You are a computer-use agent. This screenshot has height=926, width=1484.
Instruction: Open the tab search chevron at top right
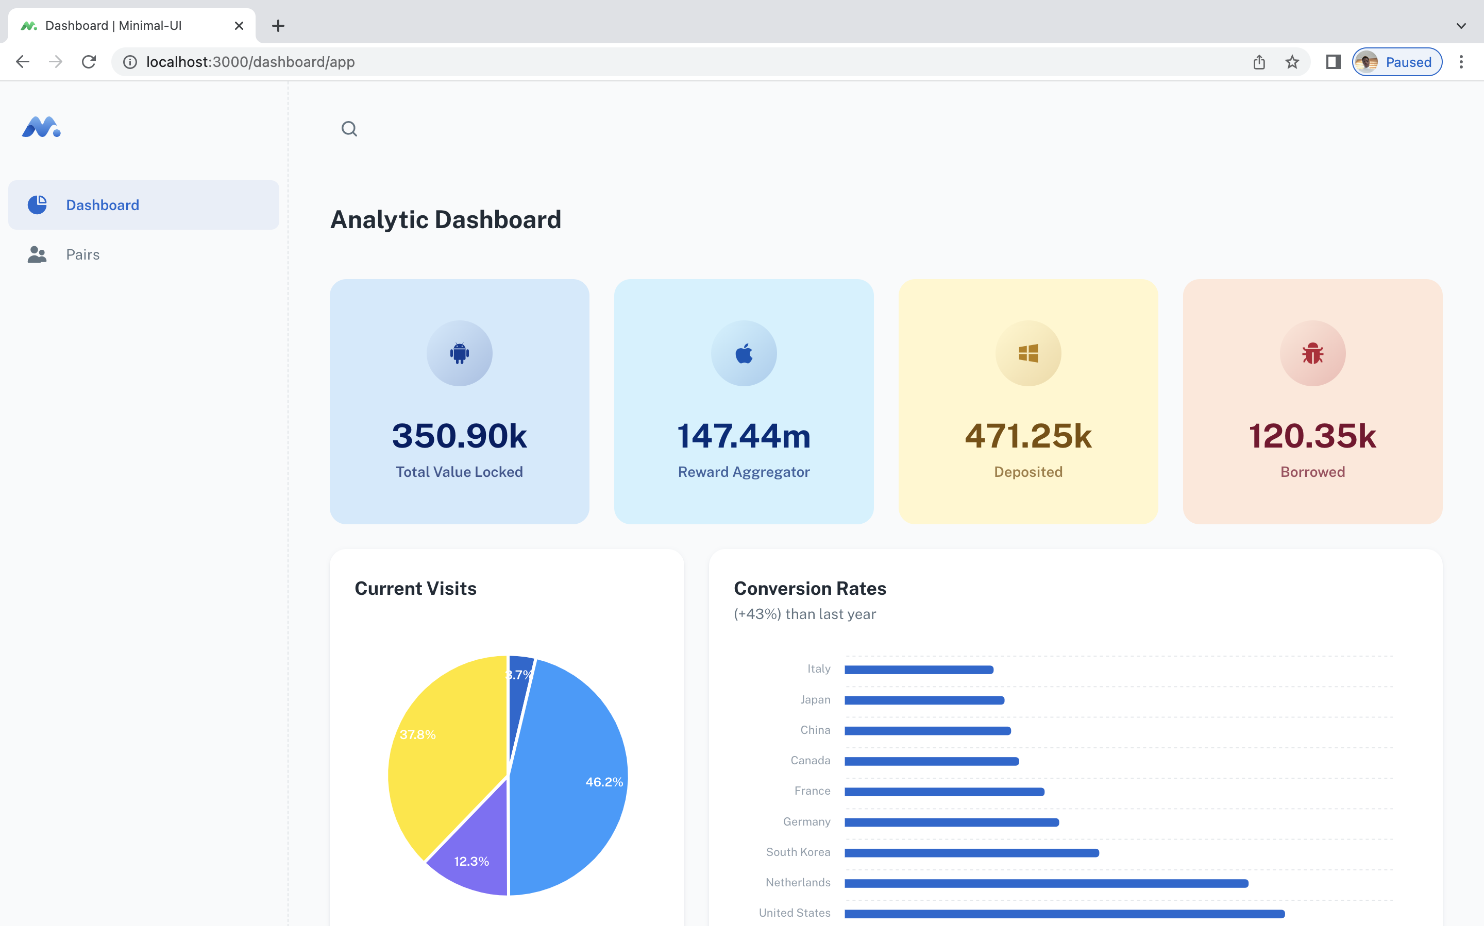click(x=1461, y=25)
